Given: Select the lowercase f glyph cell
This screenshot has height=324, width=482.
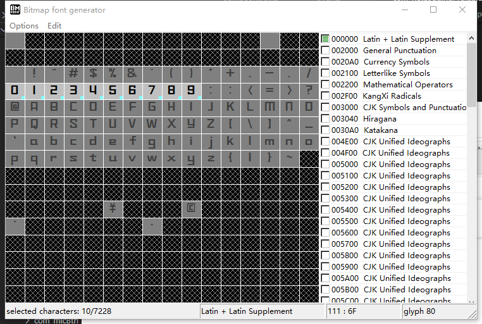Looking at the screenshot, I should [132, 141].
